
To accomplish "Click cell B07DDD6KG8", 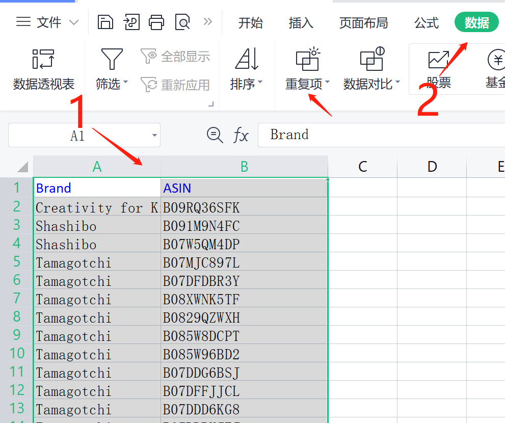I will click(x=244, y=409).
